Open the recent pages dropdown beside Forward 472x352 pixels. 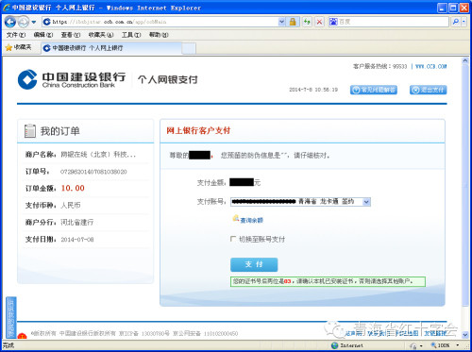(x=34, y=22)
